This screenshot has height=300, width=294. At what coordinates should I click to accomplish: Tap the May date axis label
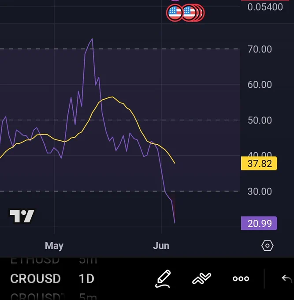click(x=54, y=246)
